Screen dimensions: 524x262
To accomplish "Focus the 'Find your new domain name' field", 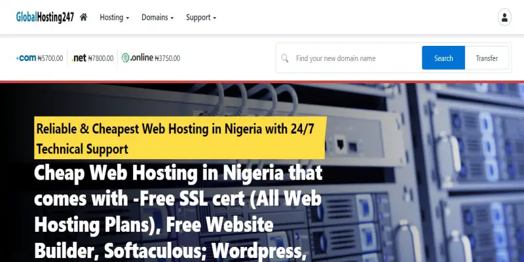I will pyautogui.click(x=356, y=58).
